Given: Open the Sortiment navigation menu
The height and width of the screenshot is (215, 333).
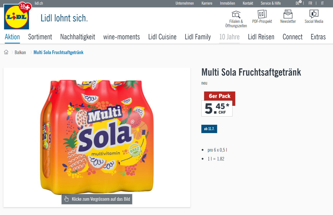Looking at the screenshot, I should click(40, 37).
